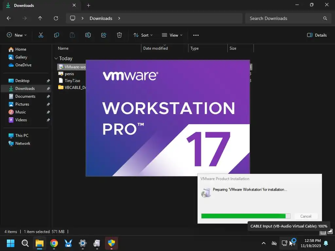Open notification bell in system tray

point(326,243)
